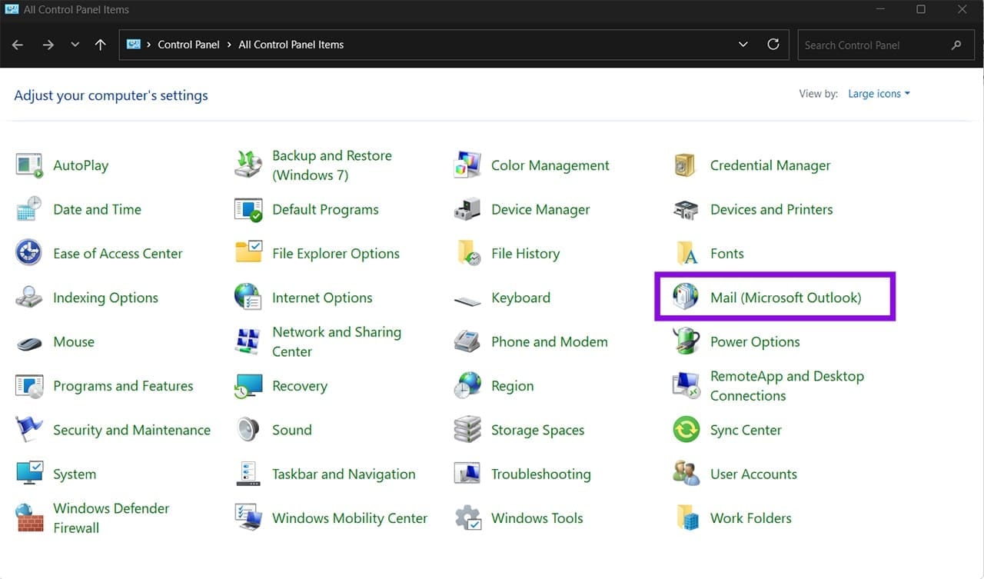Expand the address bar history dropdown
This screenshot has height=579, width=984.
point(743,45)
